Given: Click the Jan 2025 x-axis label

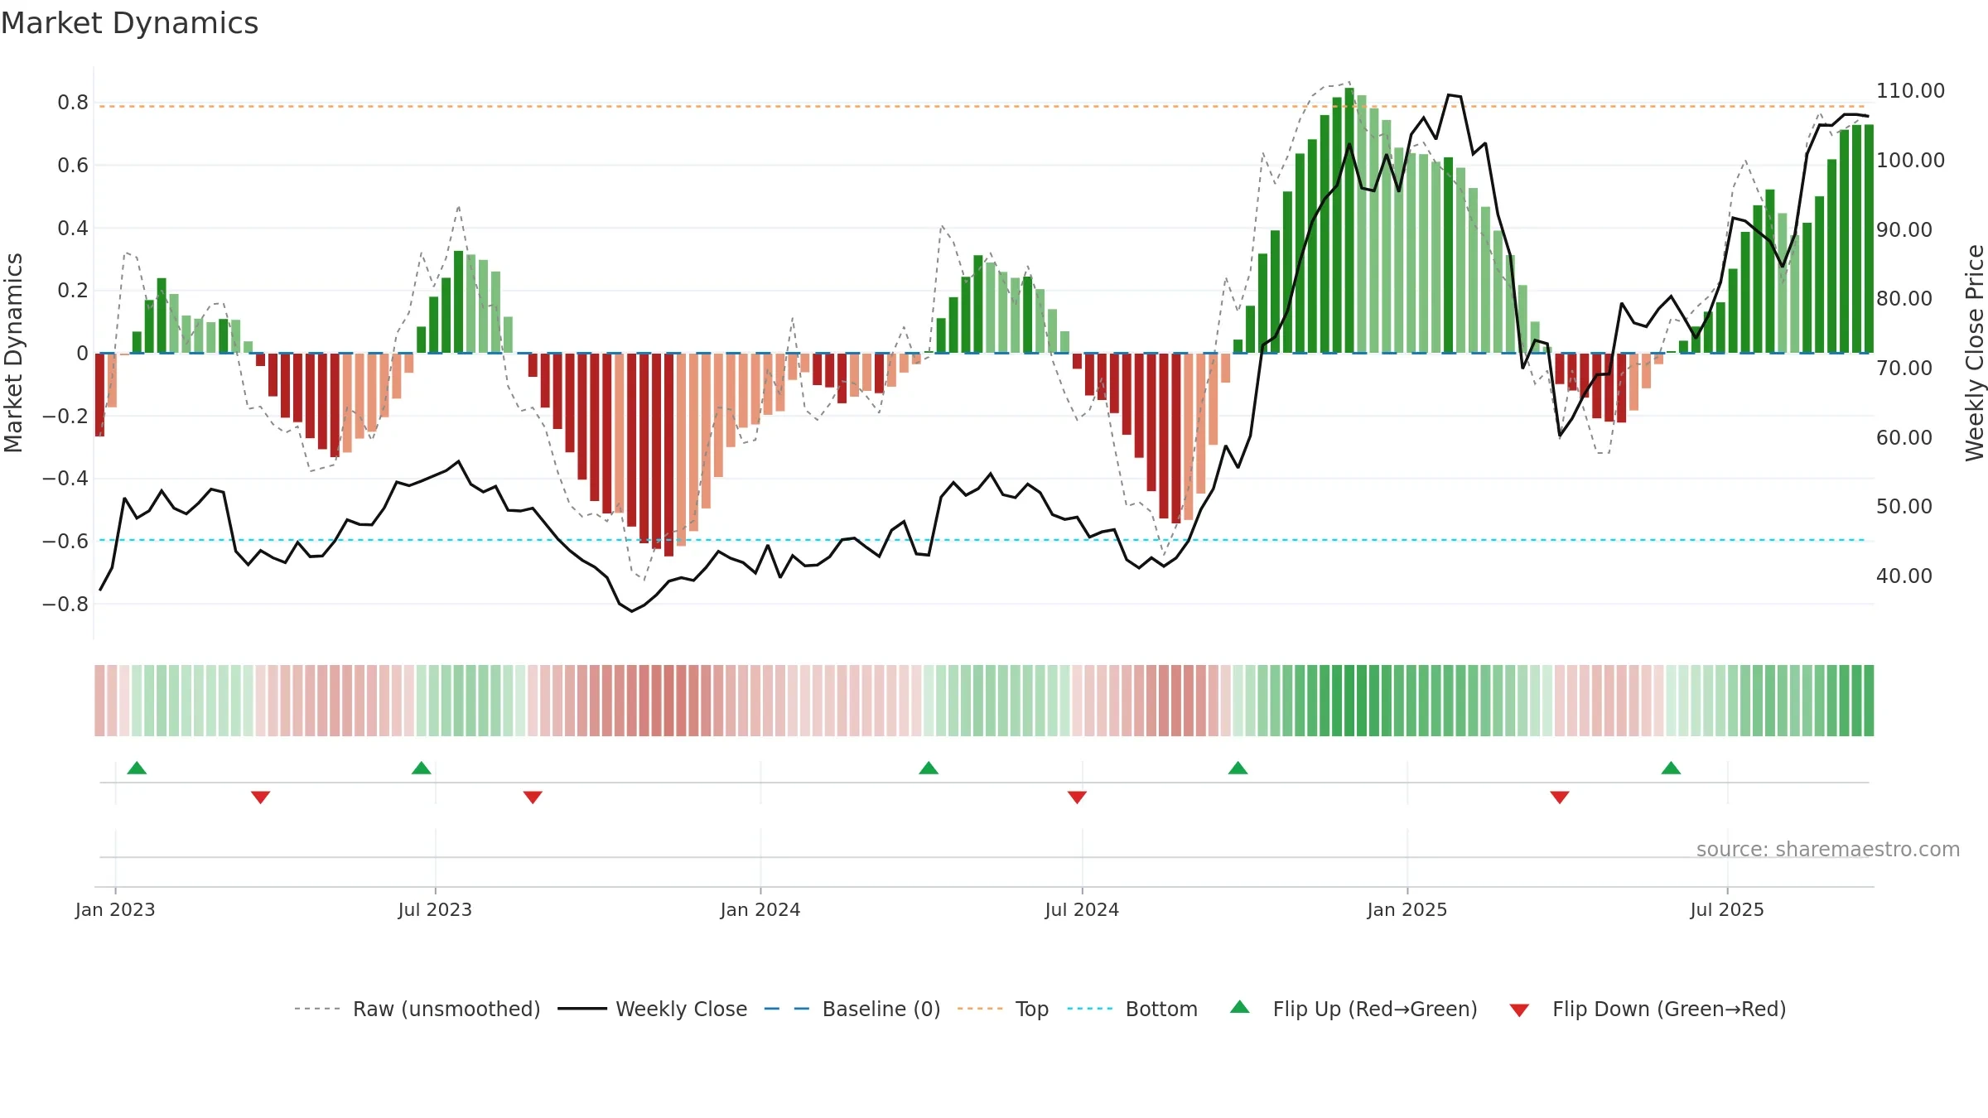Looking at the screenshot, I should point(1407,909).
